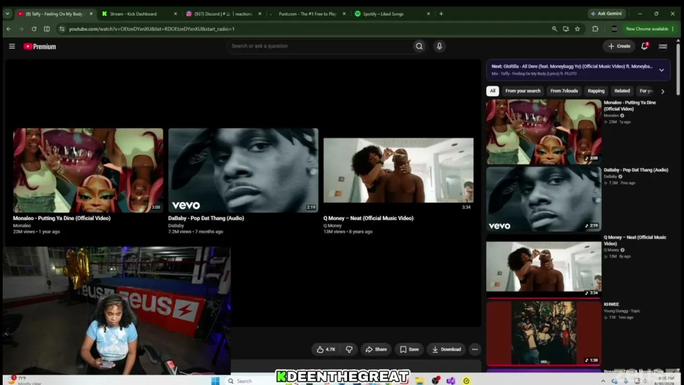Select the Related filter chip
Image resolution: width=684 pixels, height=385 pixels.
pyautogui.click(x=622, y=91)
